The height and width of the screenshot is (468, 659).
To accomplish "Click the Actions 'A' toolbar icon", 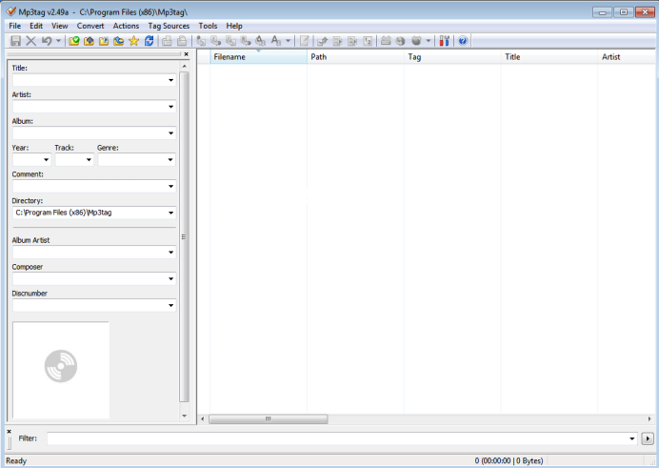I will [x=276, y=41].
